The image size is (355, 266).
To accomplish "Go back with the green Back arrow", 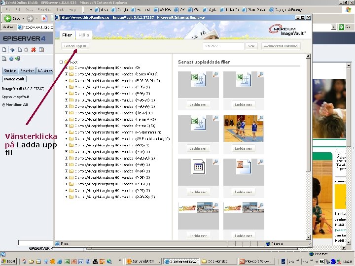I will [x=8, y=18].
